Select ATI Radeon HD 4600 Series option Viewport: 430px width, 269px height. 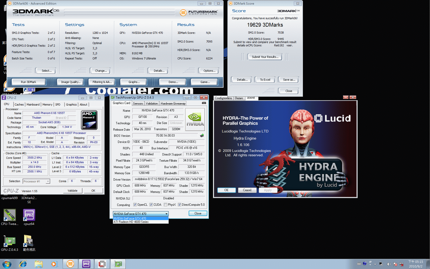(x=141, y=222)
